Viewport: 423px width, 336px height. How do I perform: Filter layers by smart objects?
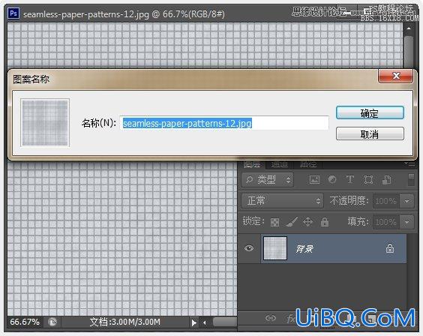point(386,179)
